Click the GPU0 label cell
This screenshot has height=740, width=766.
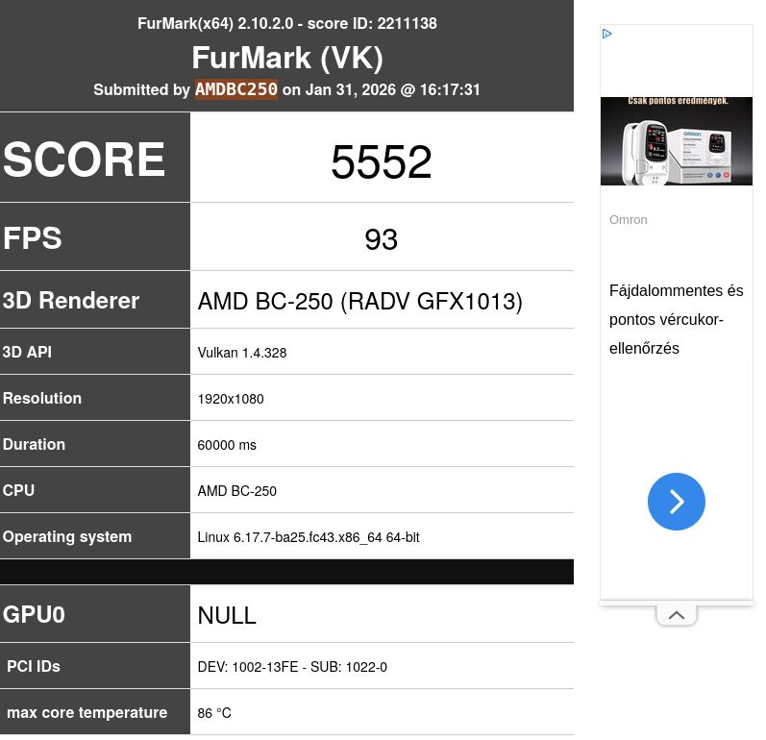(x=95, y=614)
